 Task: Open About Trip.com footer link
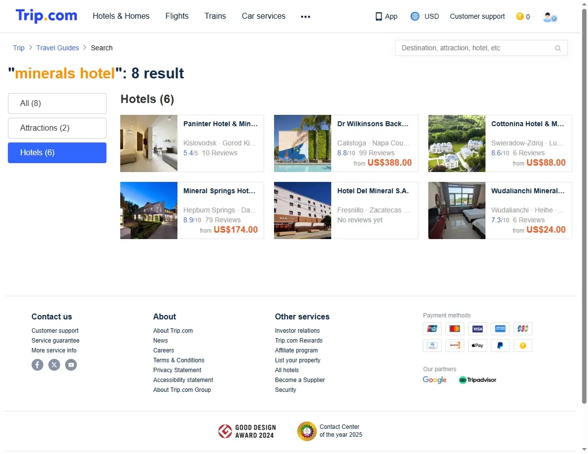point(173,331)
